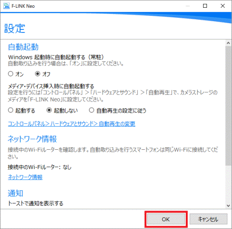Click the ネットワーク情報 section heading
The image size is (232, 229).
tap(32, 139)
